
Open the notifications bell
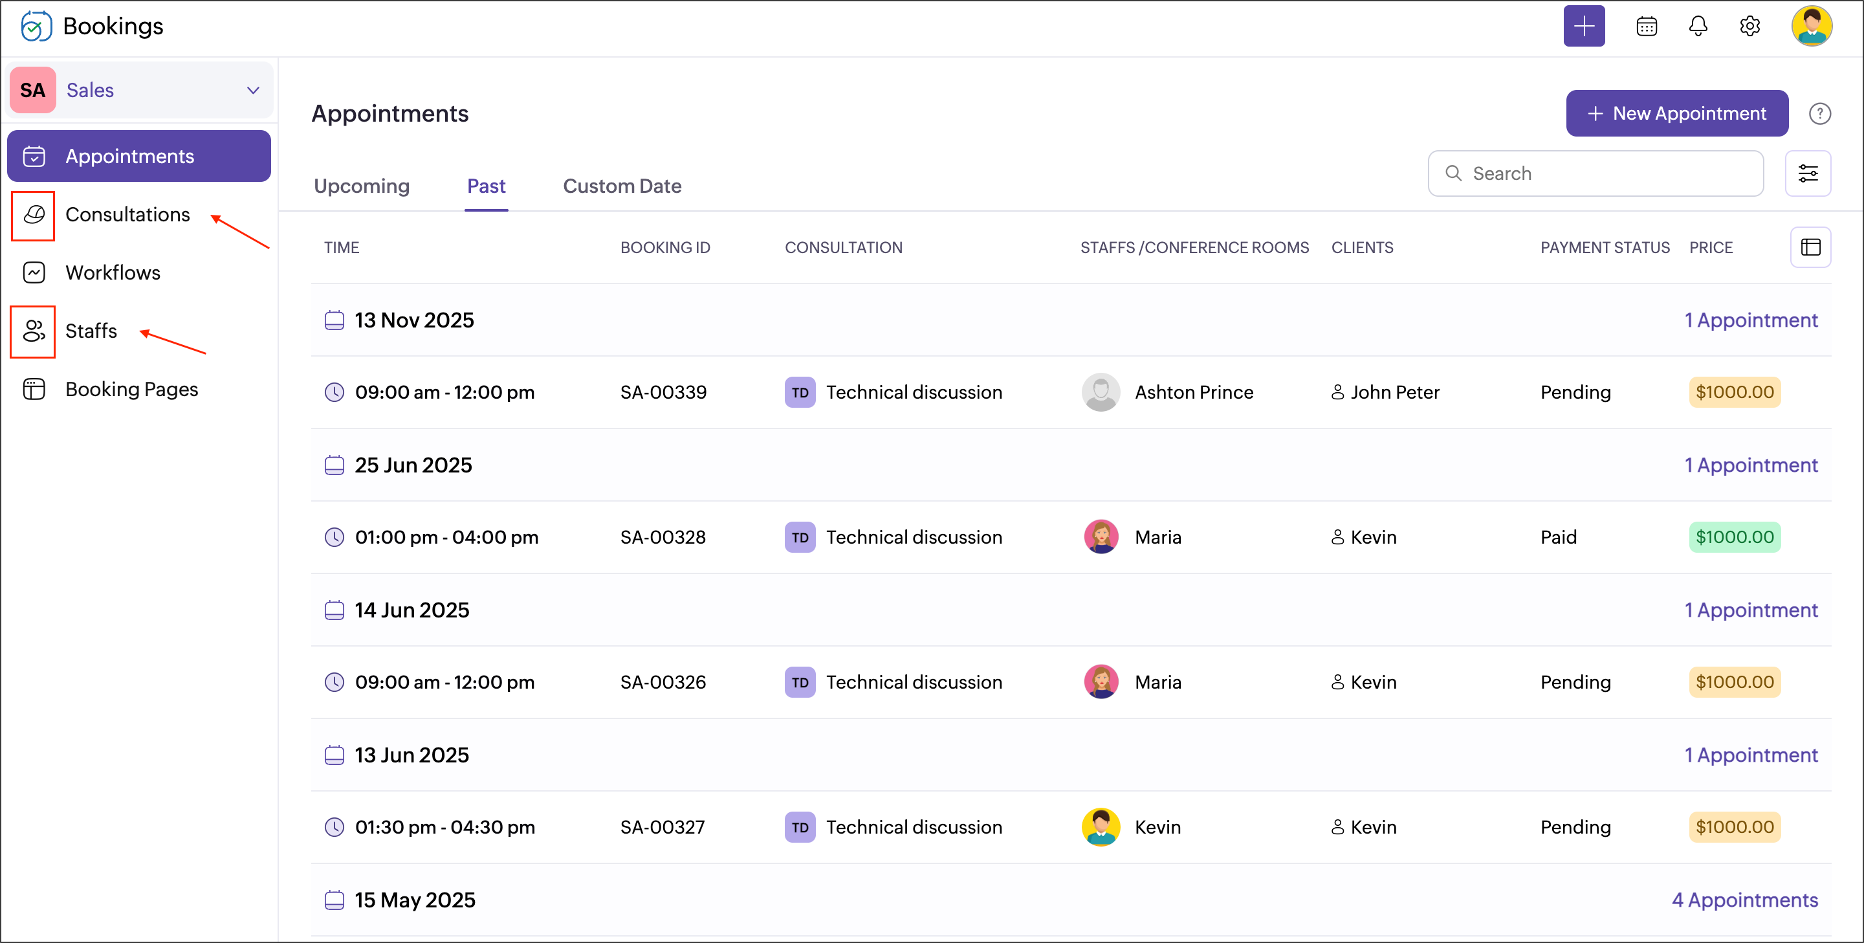coord(1698,27)
